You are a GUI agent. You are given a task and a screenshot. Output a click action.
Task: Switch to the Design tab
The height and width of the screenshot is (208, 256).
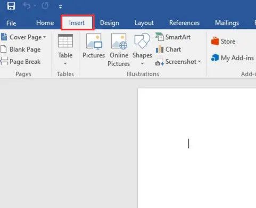point(110,23)
